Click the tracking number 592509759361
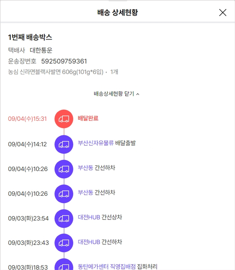Screen dimensions: 235x270 (64, 61)
